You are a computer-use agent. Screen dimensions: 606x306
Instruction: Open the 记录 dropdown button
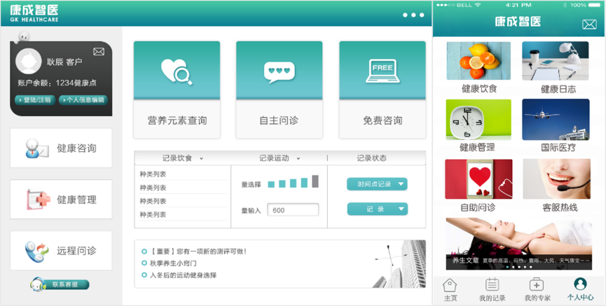click(377, 209)
